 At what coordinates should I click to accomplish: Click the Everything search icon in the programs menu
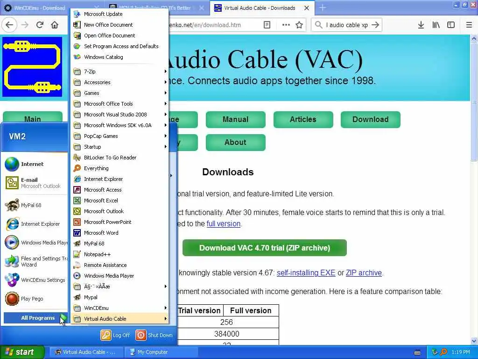pos(77,168)
